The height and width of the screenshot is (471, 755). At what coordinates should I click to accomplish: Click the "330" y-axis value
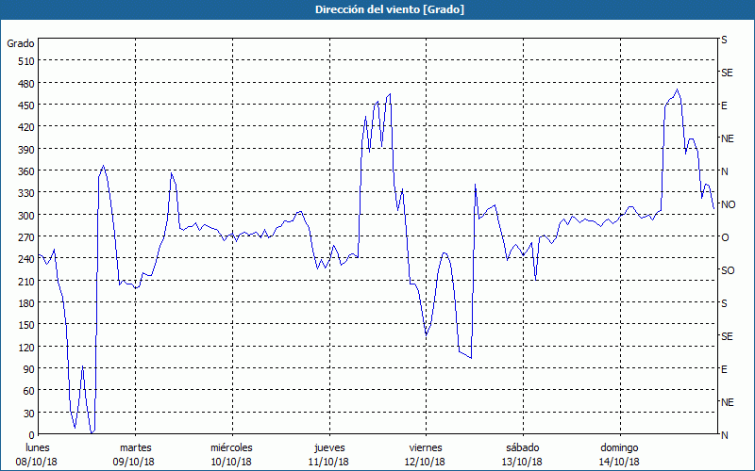click(x=26, y=193)
